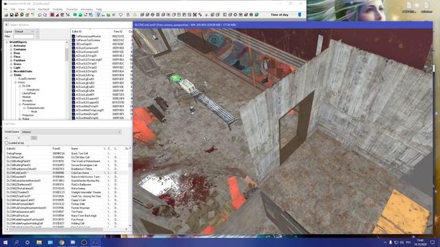Click the save plugin floppy-disk toolbar icon
The image size is (440, 247).
point(12,14)
